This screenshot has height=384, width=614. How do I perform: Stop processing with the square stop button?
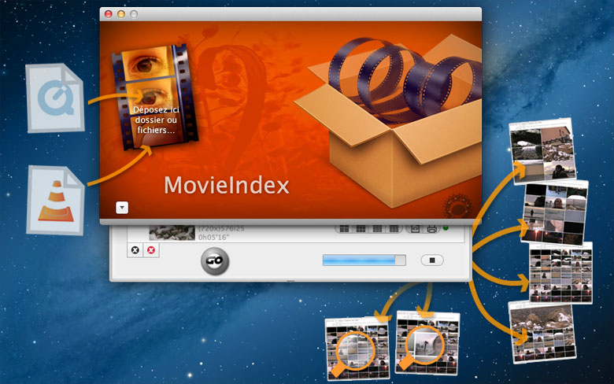[432, 260]
